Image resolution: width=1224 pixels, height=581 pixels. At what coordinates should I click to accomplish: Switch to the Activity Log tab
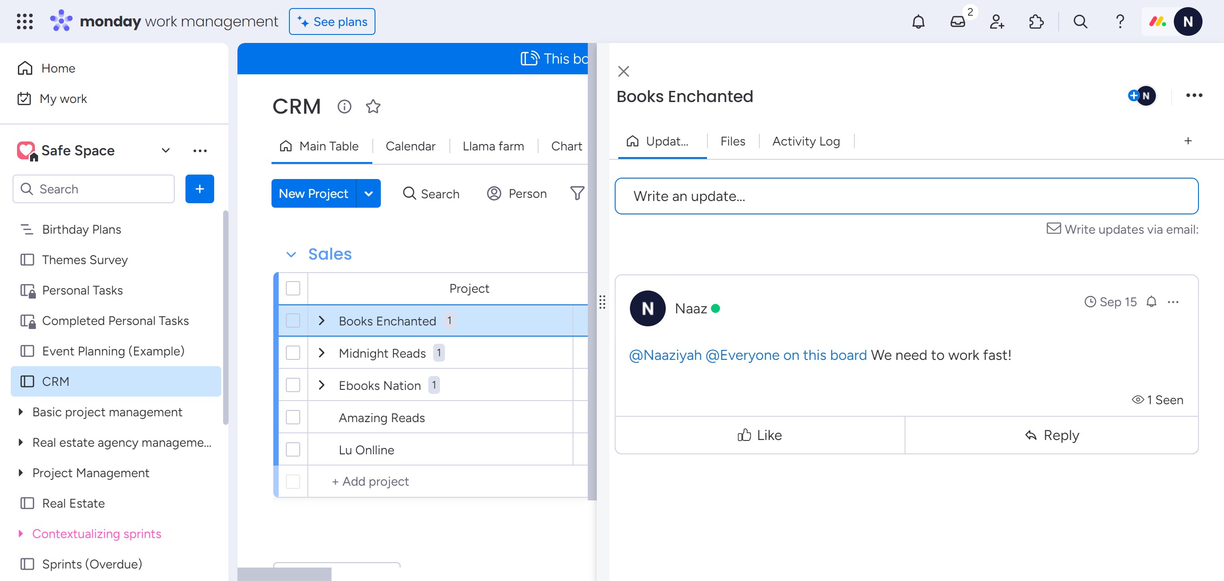point(806,141)
